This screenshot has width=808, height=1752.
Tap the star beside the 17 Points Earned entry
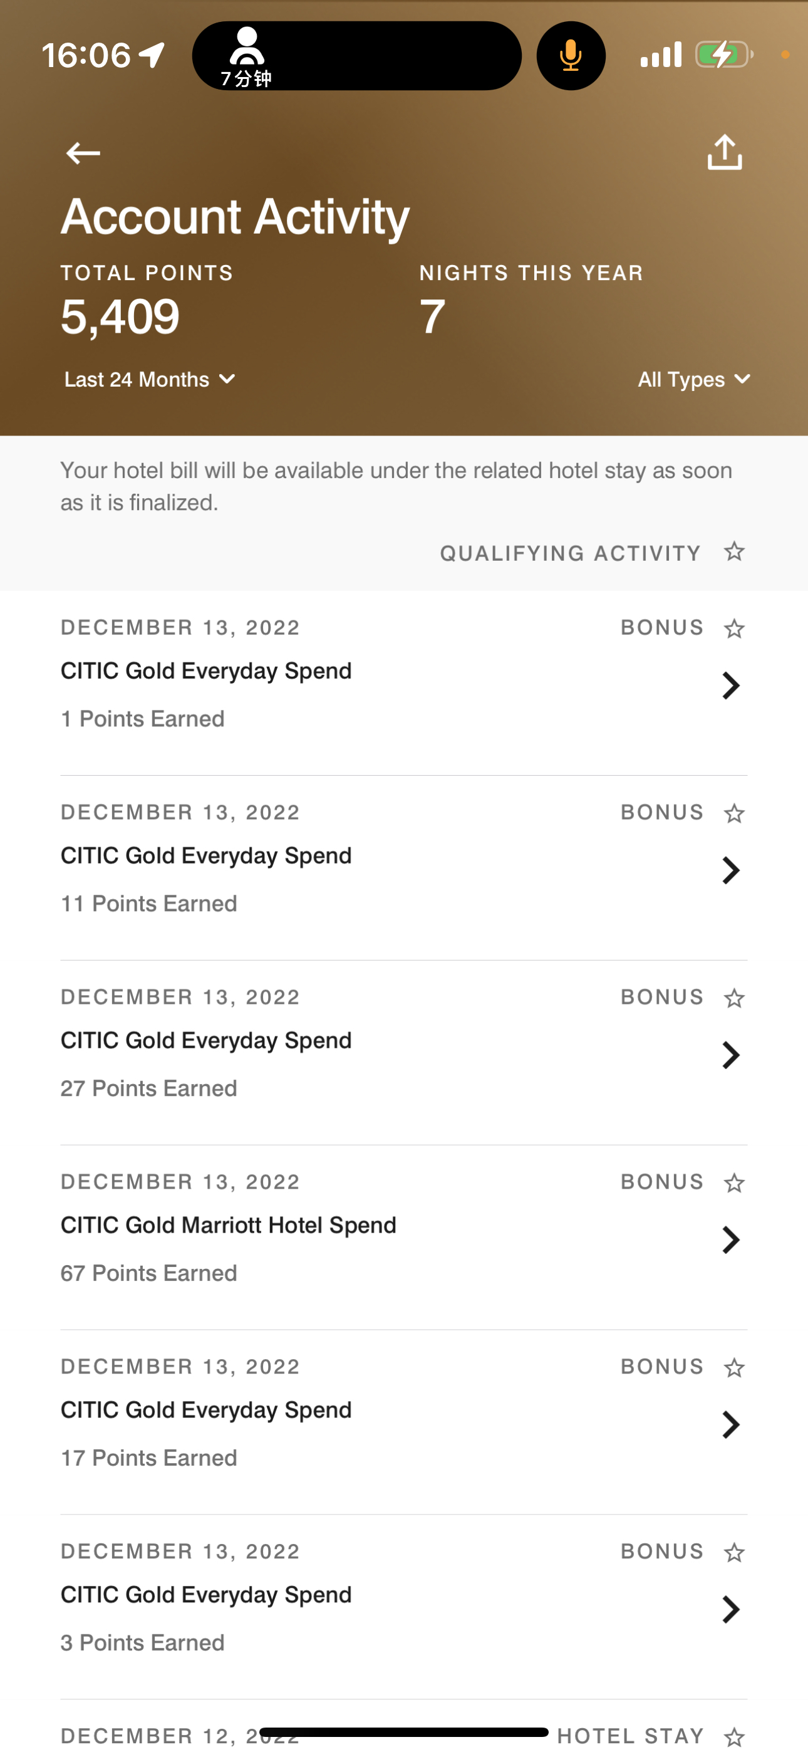click(x=734, y=1367)
